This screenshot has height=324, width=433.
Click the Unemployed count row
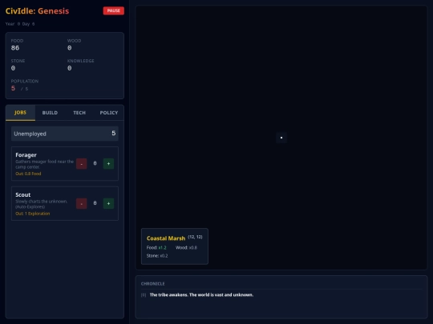[x=65, y=134]
